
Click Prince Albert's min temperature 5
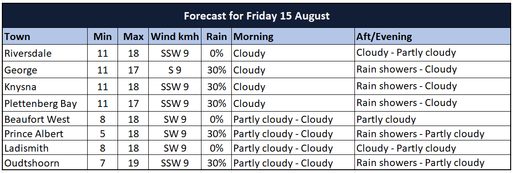103,133
